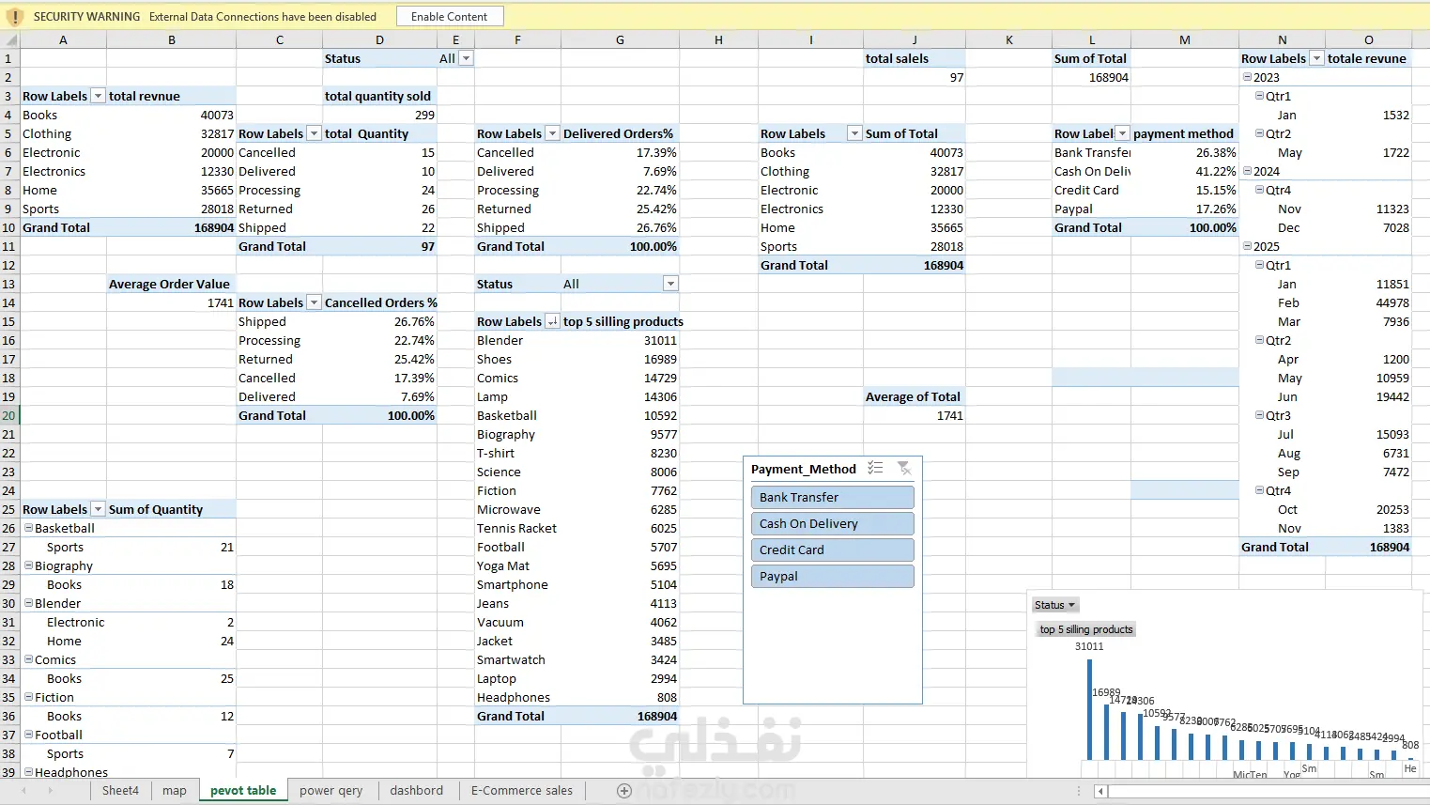Toggle multi-select in the Payment_Method slicer
The height and width of the screenshot is (805, 1430).
pyautogui.click(x=875, y=468)
